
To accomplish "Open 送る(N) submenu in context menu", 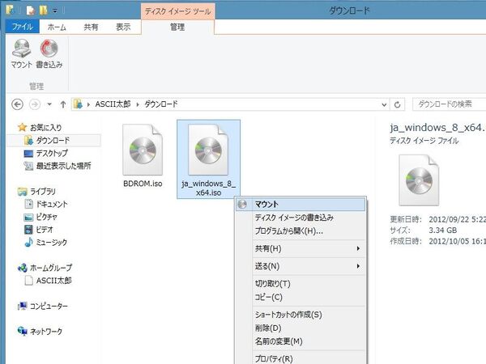I will pos(301,266).
